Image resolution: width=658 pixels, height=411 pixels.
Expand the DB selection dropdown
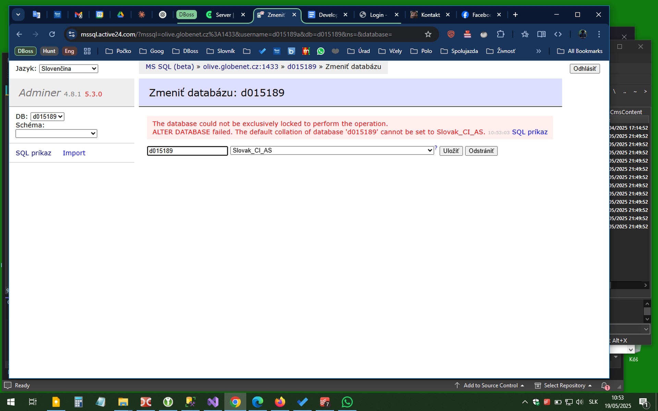(x=47, y=116)
